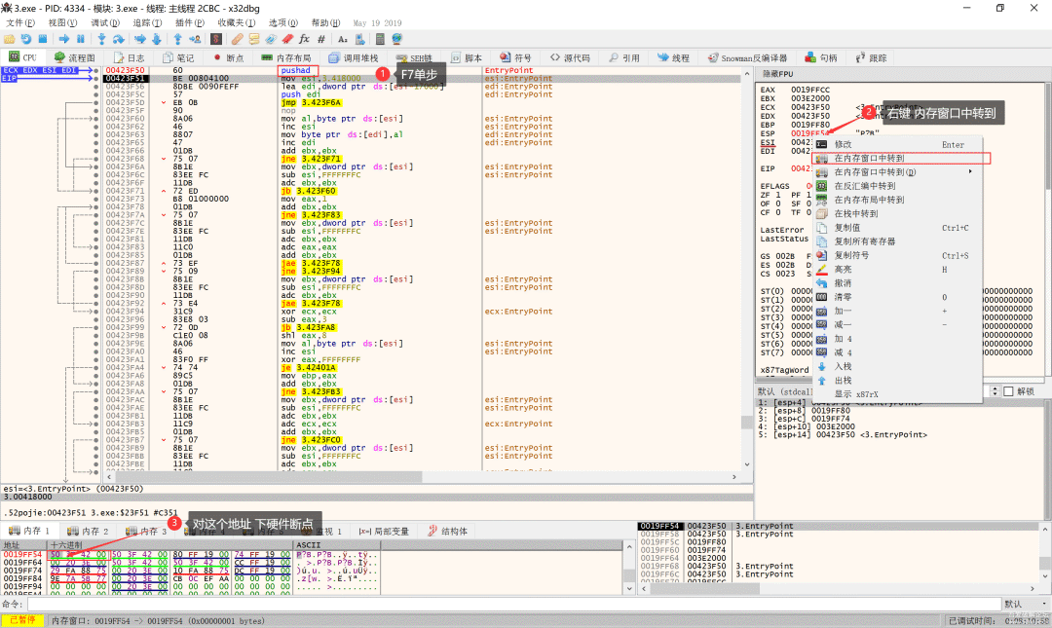Select 在内存窗口中转到 in context menu

(x=869, y=158)
